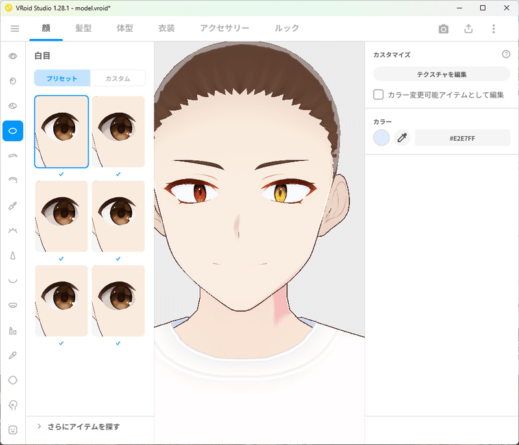Open the hamburger main menu
519x445 pixels.
click(x=15, y=29)
